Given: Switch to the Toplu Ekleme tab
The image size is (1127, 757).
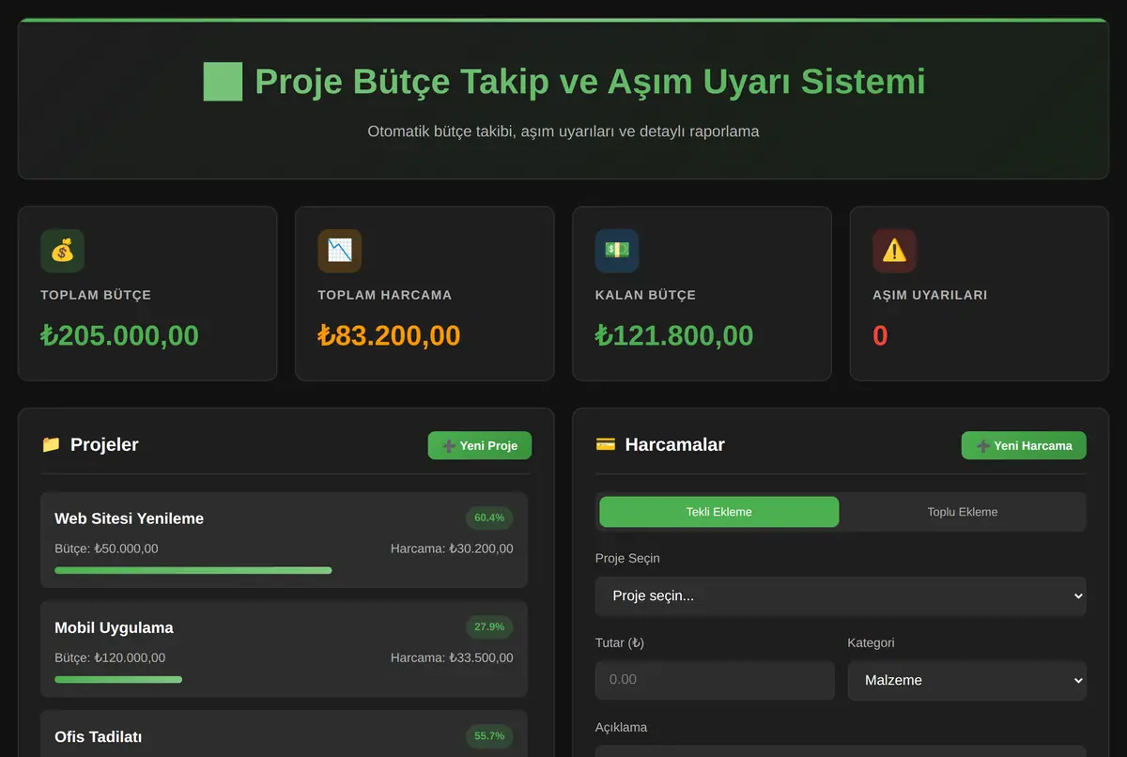Looking at the screenshot, I should [963, 512].
